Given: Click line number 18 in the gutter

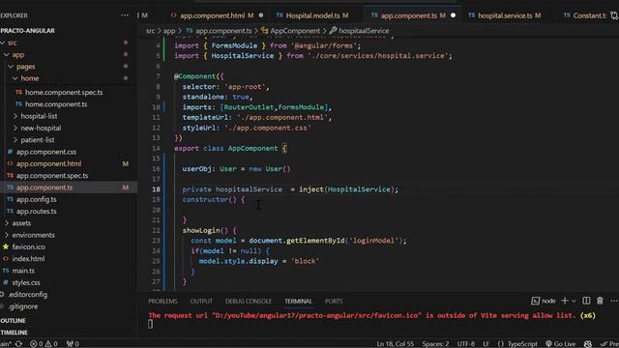Looking at the screenshot, I should [156, 189].
